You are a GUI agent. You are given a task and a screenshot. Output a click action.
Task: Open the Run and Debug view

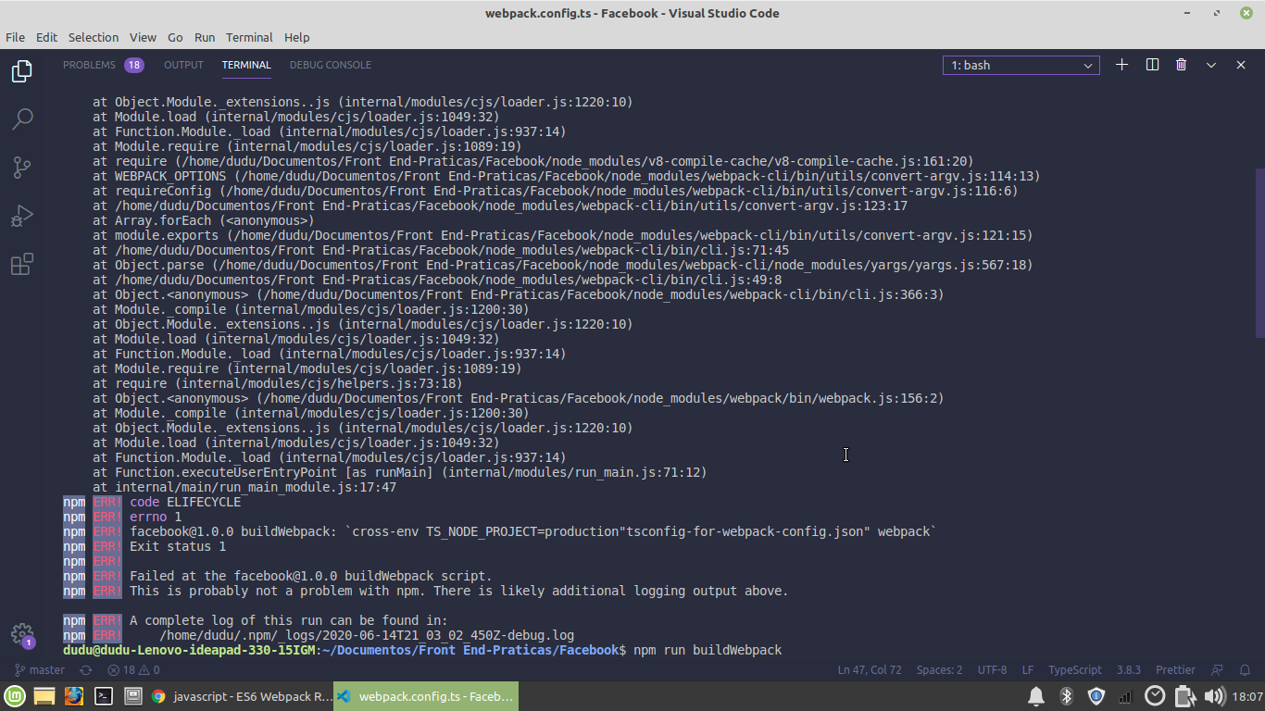click(x=21, y=216)
